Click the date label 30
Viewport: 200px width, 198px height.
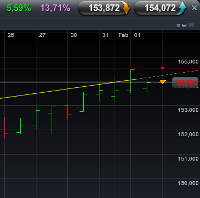coord(74,35)
